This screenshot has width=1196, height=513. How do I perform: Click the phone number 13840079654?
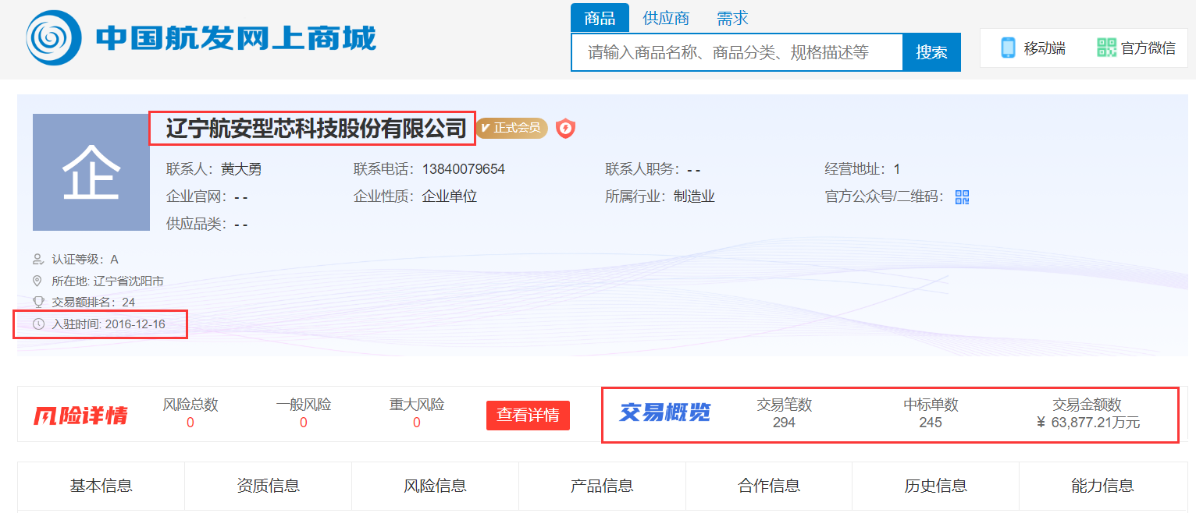coord(464,169)
